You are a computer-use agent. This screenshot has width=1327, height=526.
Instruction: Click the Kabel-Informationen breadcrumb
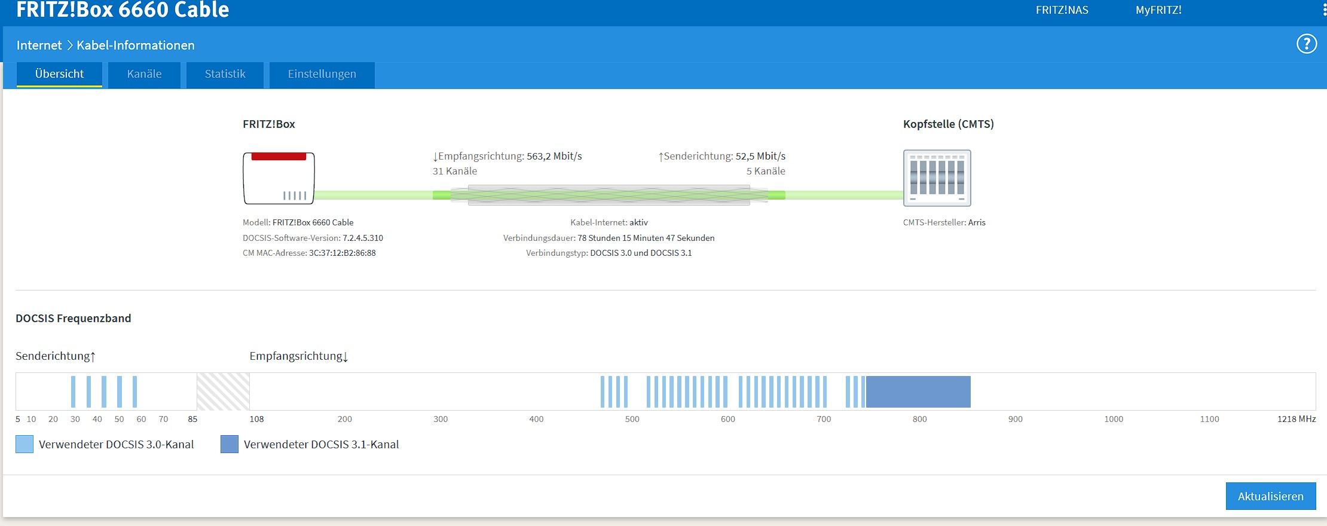coord(136,45)
